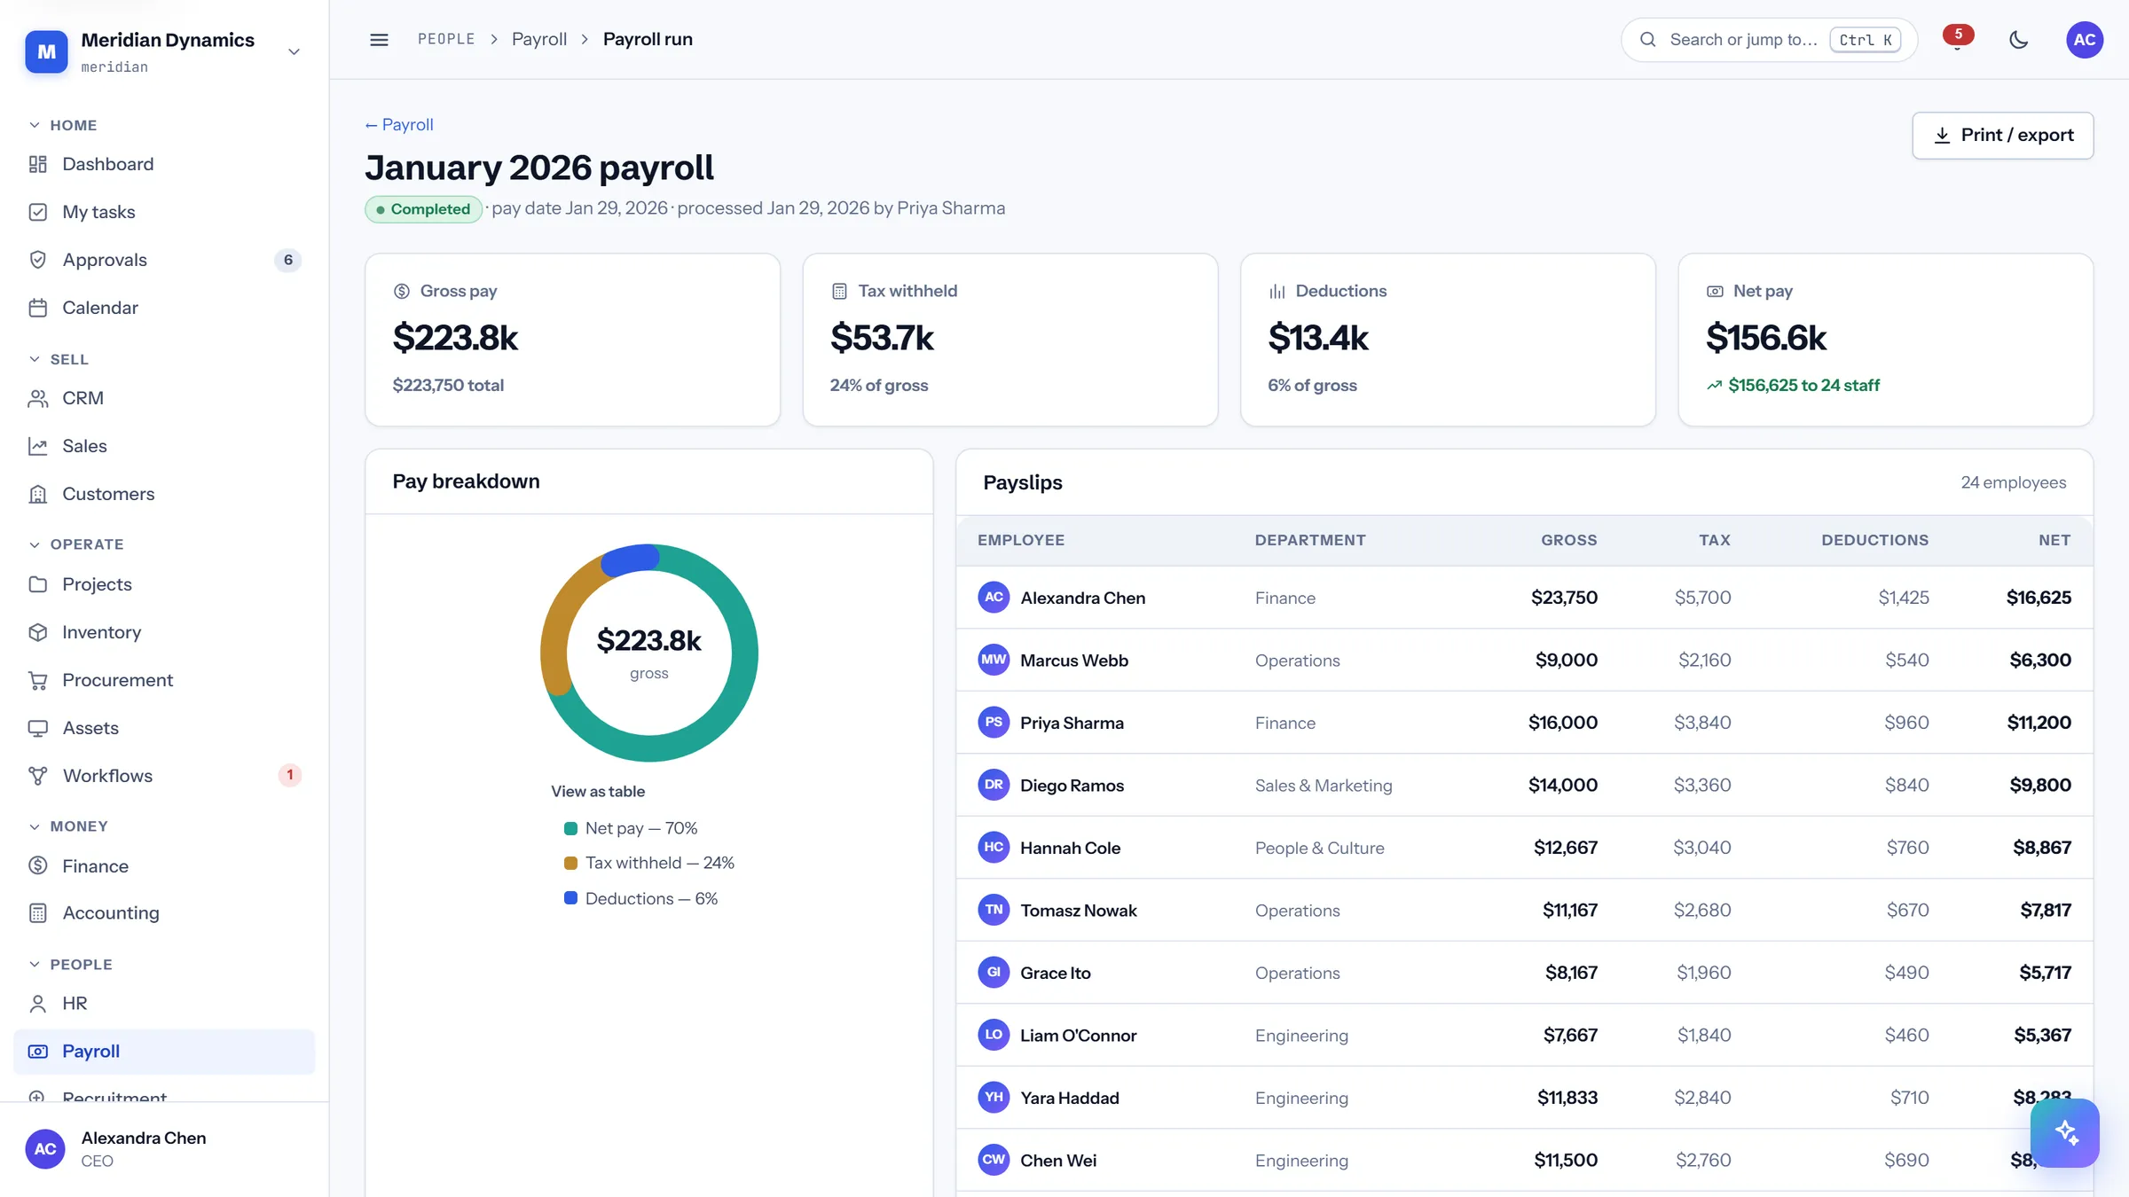Click the Print / export button
2129x1197 pixels.
[x=2002, y=136]
